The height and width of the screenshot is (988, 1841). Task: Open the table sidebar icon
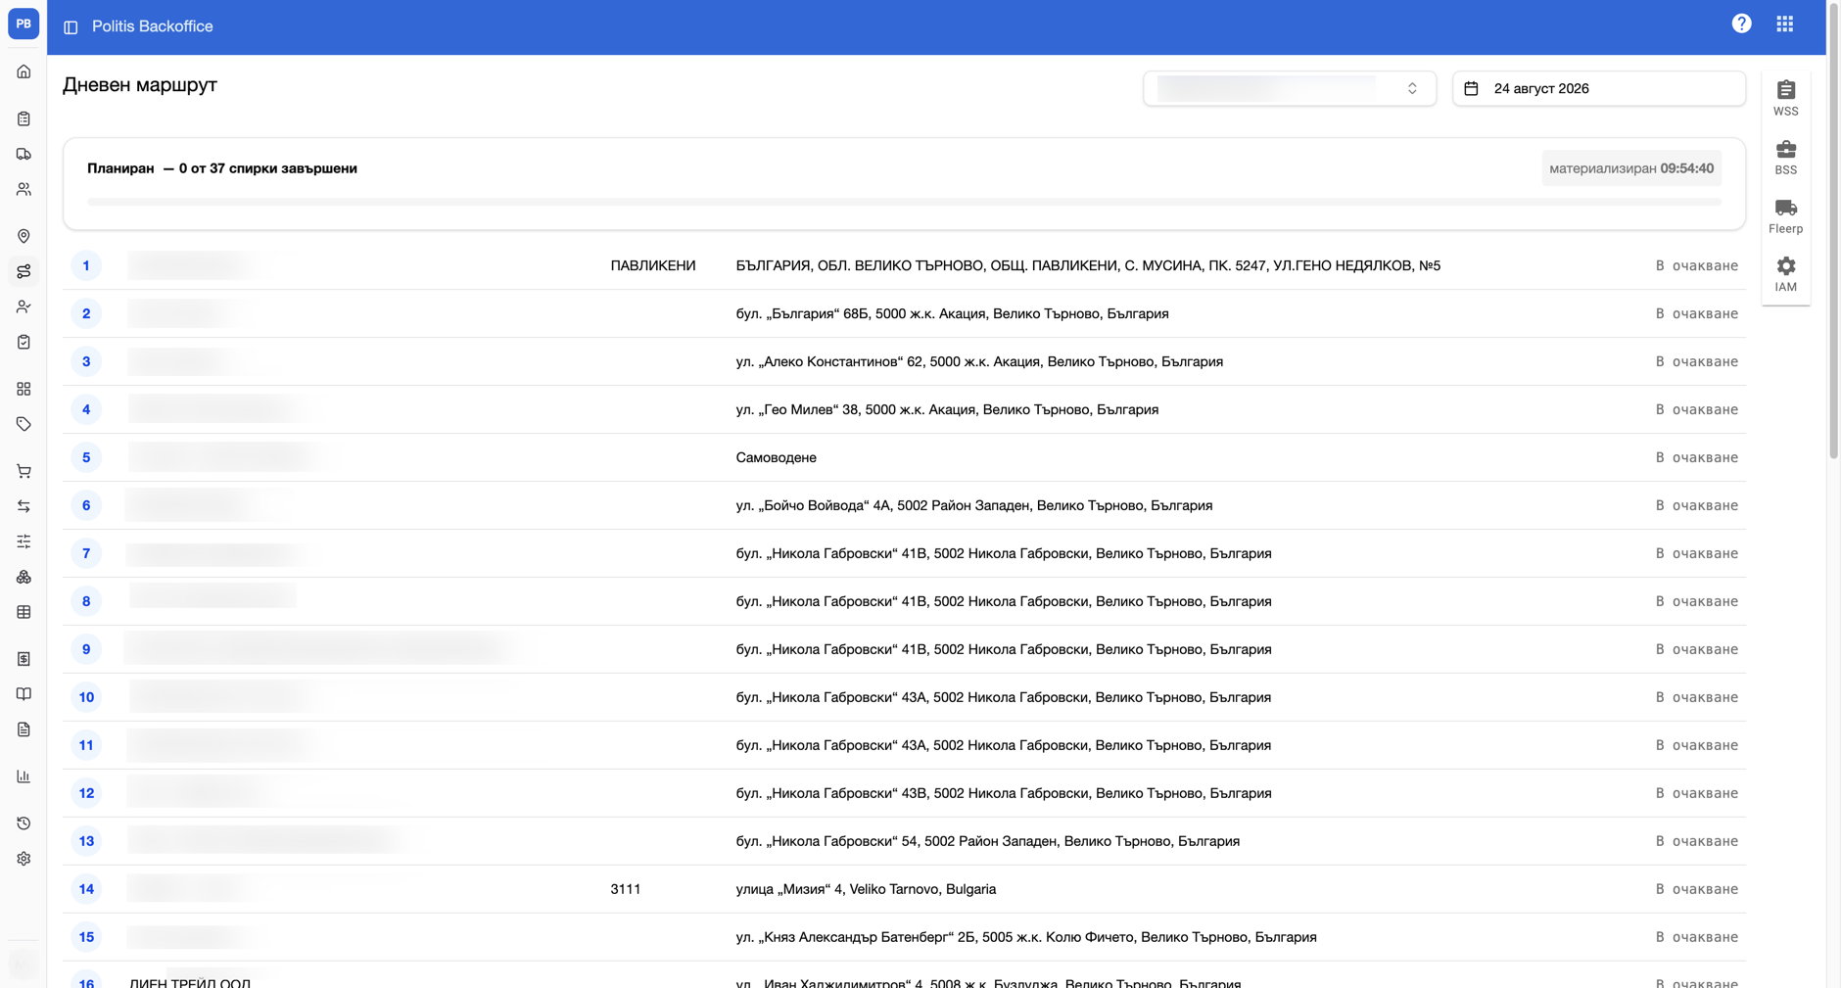[24, 612]
